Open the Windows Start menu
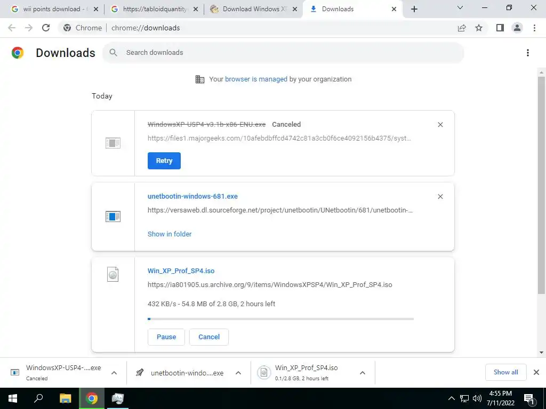This screenshot has width=546, height=409. tap(13, 398)
